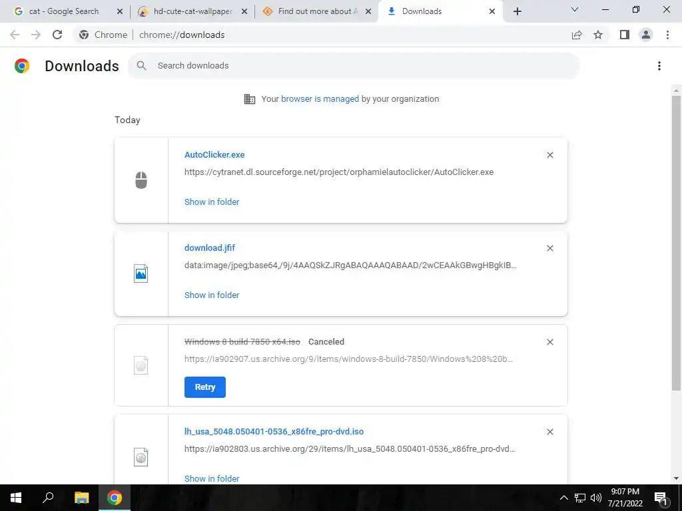Click the page vertical scrollbar thumb
The width and height of the screenshot is (682, 511).
[676, 242]
